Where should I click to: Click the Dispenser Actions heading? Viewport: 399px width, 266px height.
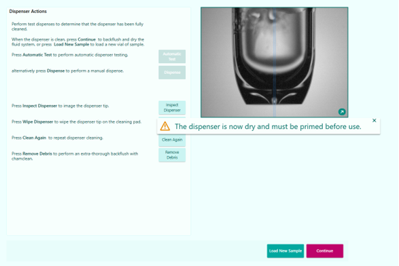[x=28, y=11]
